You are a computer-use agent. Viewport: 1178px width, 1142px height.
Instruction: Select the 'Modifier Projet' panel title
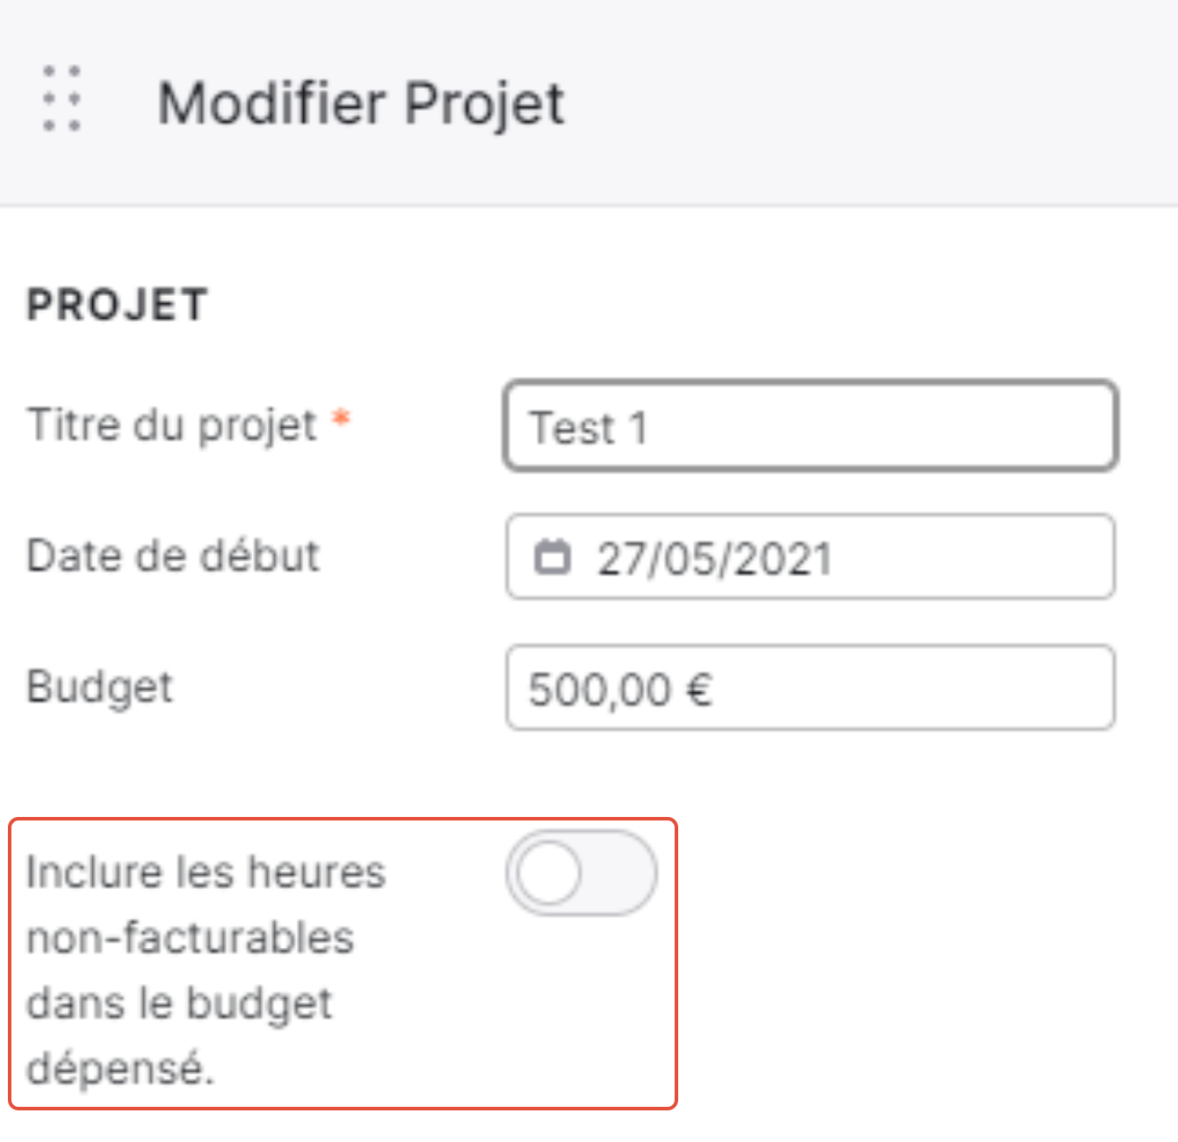click(x=361, y=103)
